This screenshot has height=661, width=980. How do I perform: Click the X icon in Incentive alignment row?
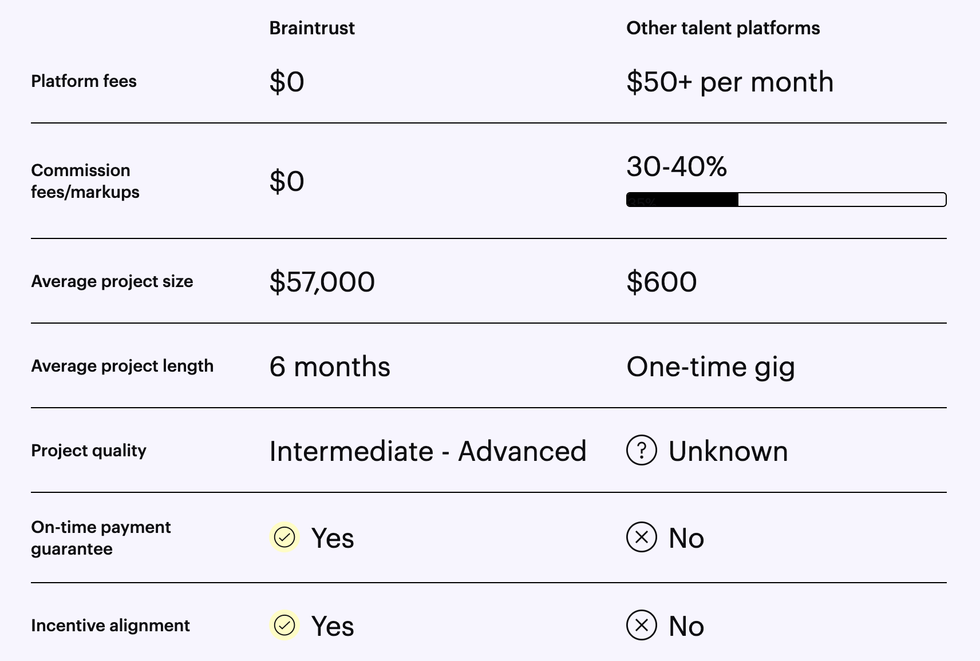coord(642,625)
